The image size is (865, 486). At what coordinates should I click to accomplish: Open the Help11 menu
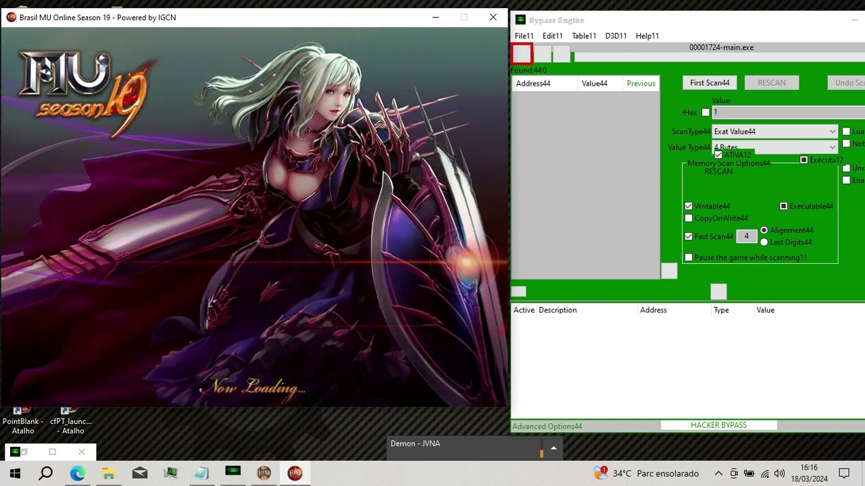point(647,36)
